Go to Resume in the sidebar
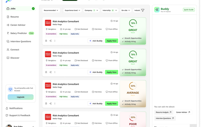 (x=15, y=17)
